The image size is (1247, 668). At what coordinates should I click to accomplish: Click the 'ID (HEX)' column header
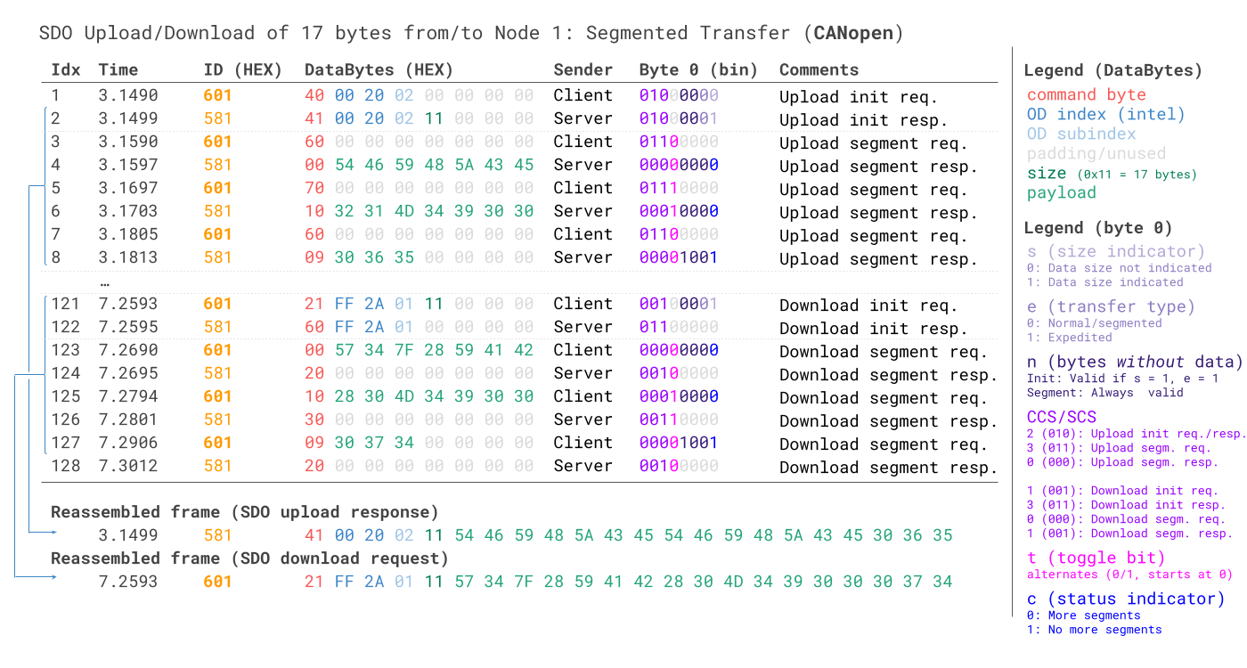click(x=243, y=69)
